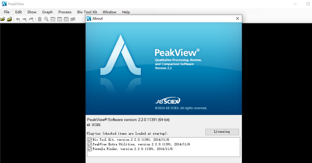
Task: Open the Process menu
Action: tap(65, 12)
